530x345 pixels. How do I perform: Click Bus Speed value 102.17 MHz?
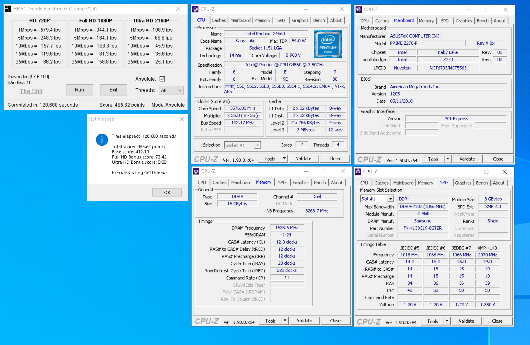[242, 123]
